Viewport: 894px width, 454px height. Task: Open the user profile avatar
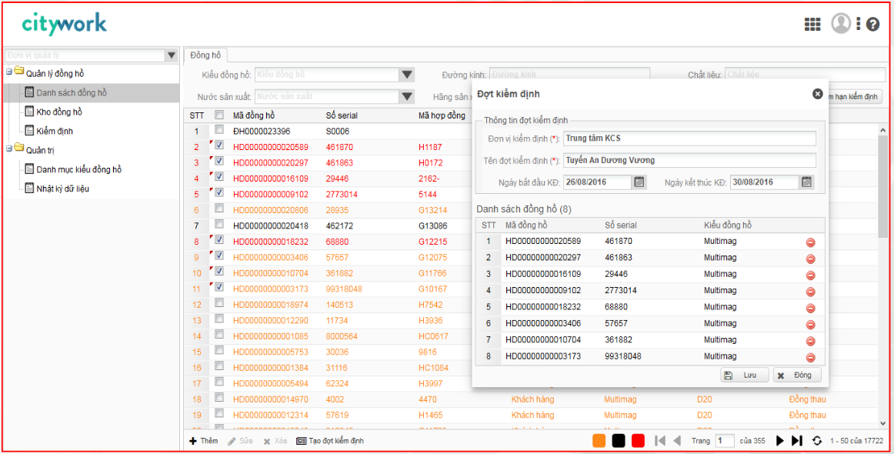click(x=841, y=23)
